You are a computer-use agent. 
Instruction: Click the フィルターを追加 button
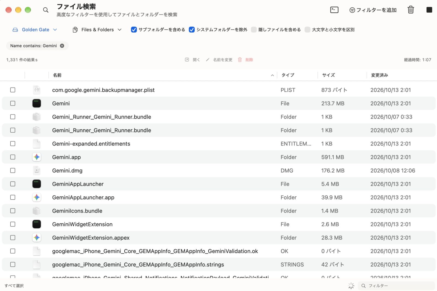pyautogui.click(x=373, y=10)
